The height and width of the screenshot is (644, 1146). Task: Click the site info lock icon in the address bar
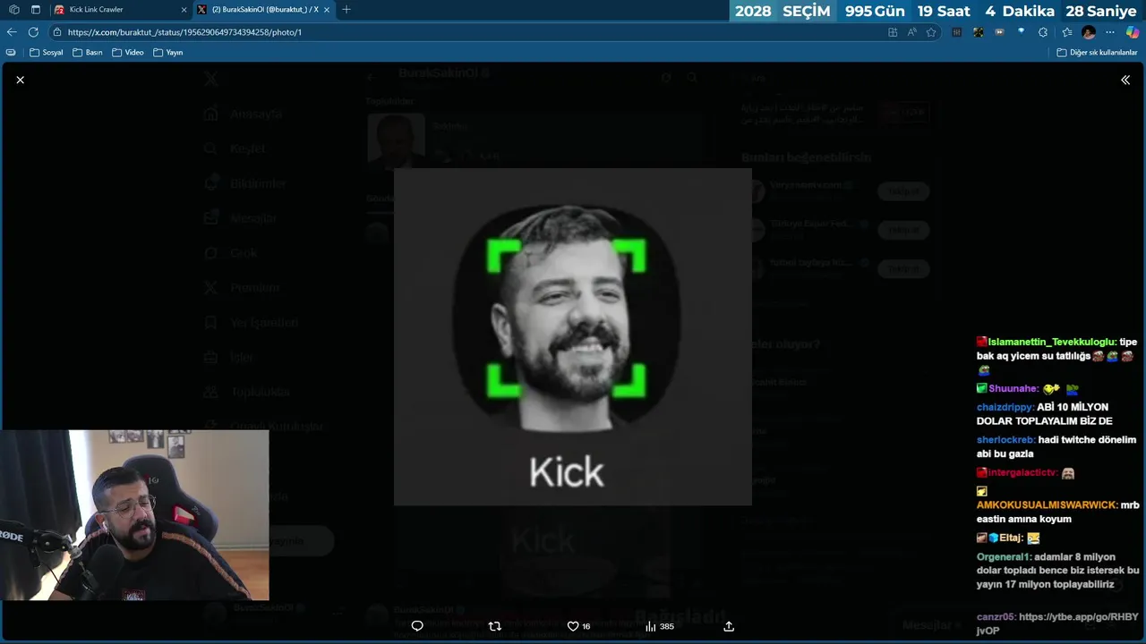[57, 32]
